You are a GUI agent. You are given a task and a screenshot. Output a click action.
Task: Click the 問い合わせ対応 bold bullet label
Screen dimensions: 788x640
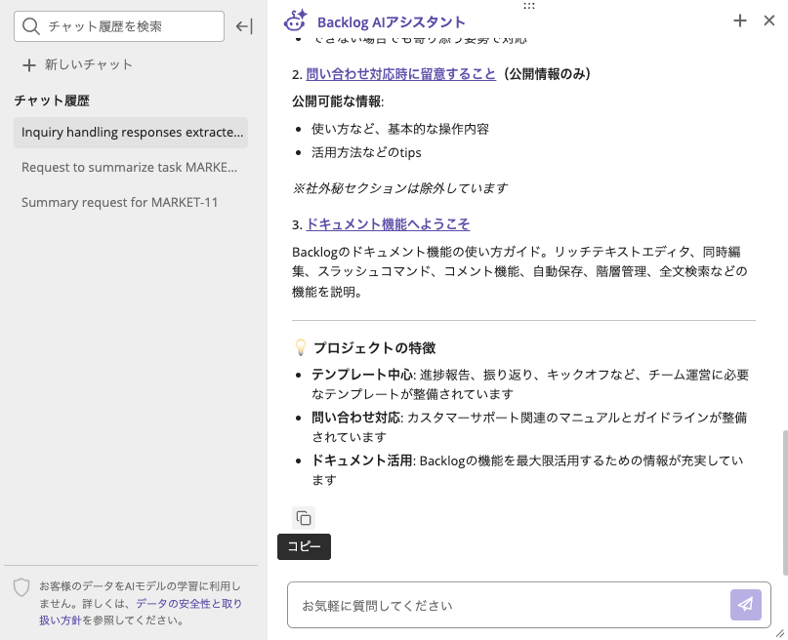tap(355, 418)
